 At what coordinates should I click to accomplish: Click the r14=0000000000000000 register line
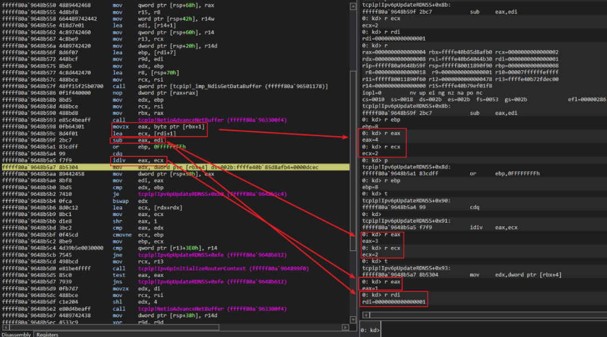click(427, 86)
